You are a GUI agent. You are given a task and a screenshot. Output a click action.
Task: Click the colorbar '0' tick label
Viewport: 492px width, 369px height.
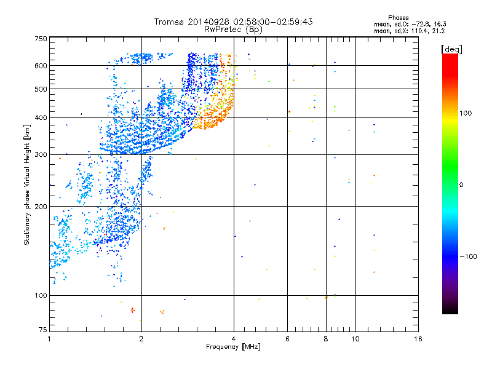(461, 185)
